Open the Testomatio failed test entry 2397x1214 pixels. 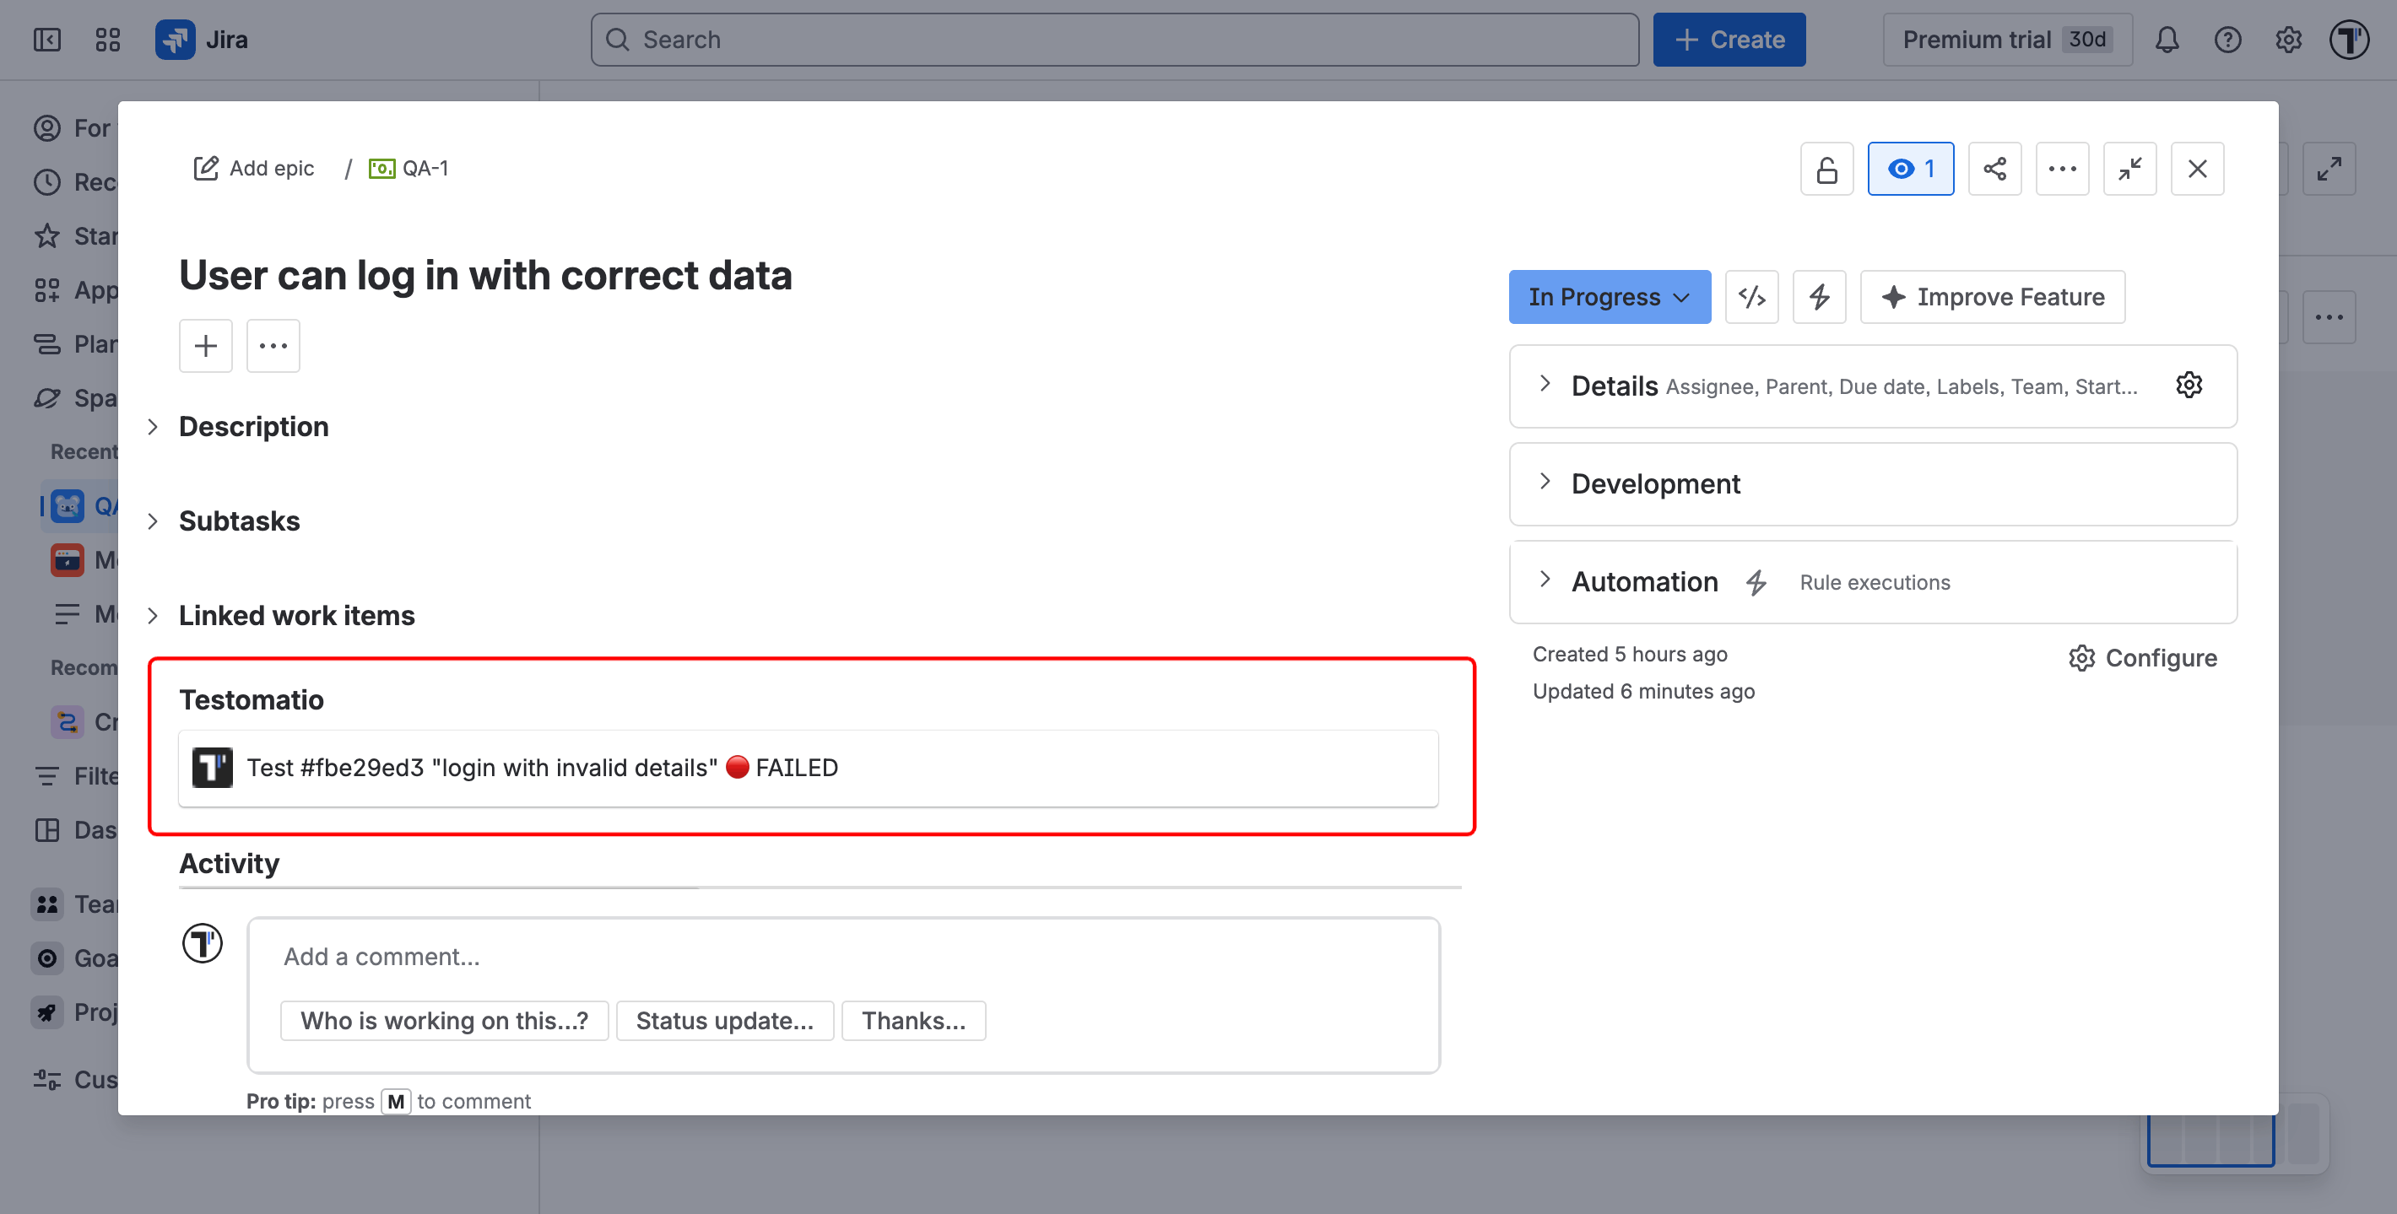click(808, 768)
